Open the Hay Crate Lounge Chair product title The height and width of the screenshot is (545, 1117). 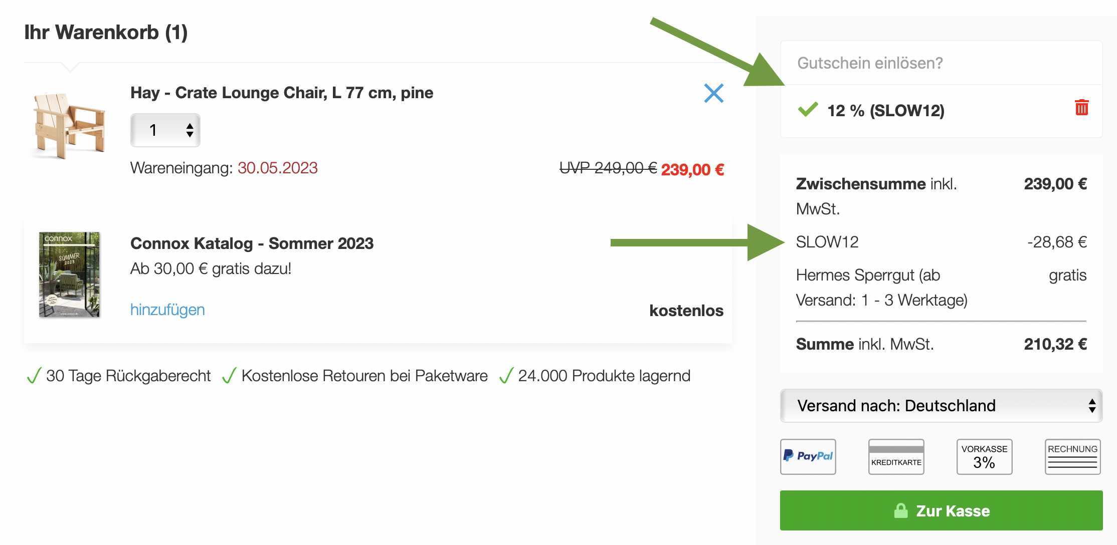[282, 93]
